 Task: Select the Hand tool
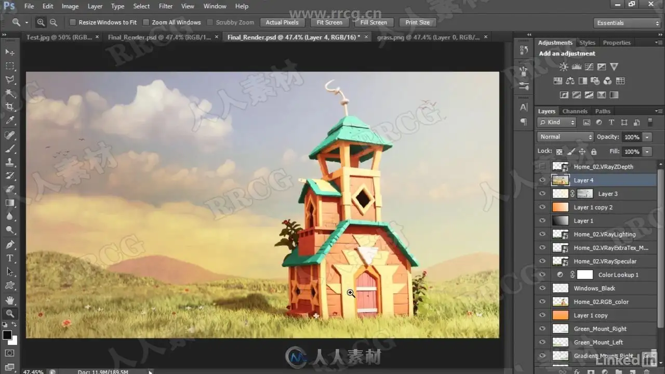(10, 300)
